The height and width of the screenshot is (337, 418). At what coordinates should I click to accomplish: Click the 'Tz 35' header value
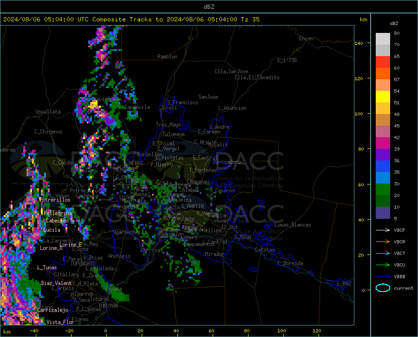point(250,19)
